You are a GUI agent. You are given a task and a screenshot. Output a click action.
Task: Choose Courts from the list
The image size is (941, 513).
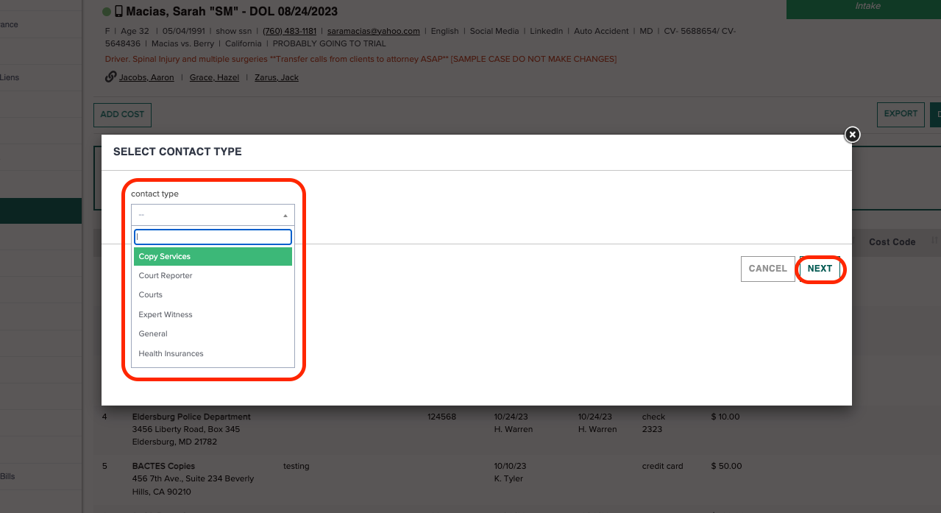213,294
